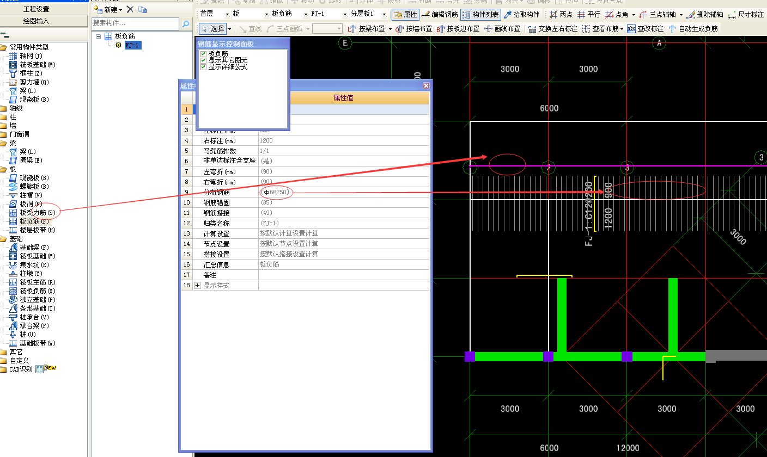Screen dimensions: 767x457
Task: Activate the 选择 selection tool
Action: tap(212, 29)
